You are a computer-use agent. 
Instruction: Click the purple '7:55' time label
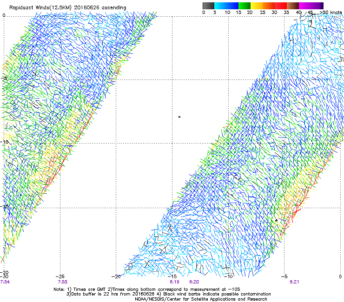(x=63, y=282)
